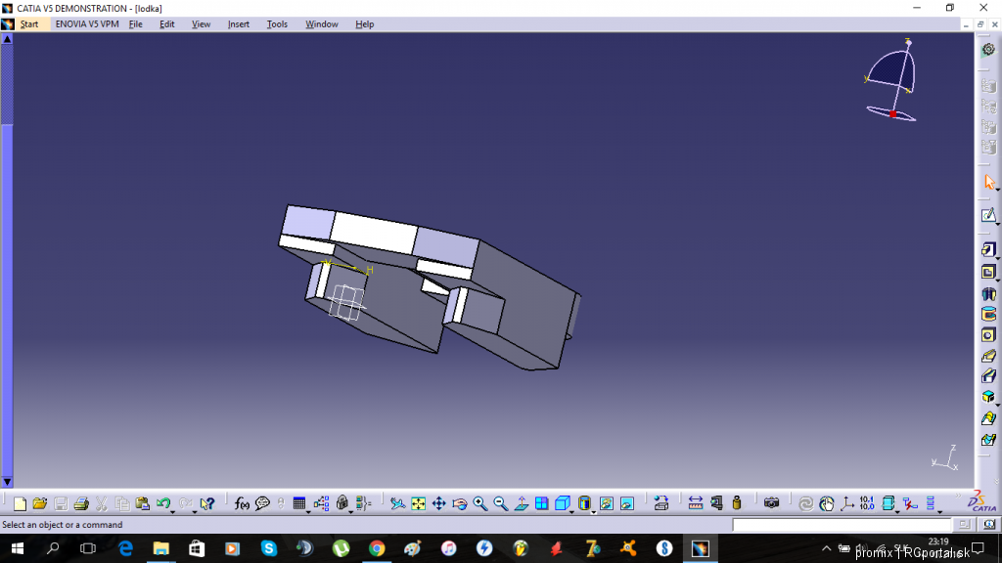The image size is (1002, 563).
Task: Capture the view with the camera icon
Action: tap(771, 503)
